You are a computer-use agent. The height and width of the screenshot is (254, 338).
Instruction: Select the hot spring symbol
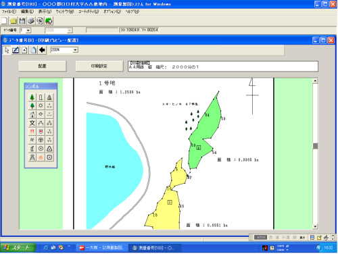(x=41, y=157)
